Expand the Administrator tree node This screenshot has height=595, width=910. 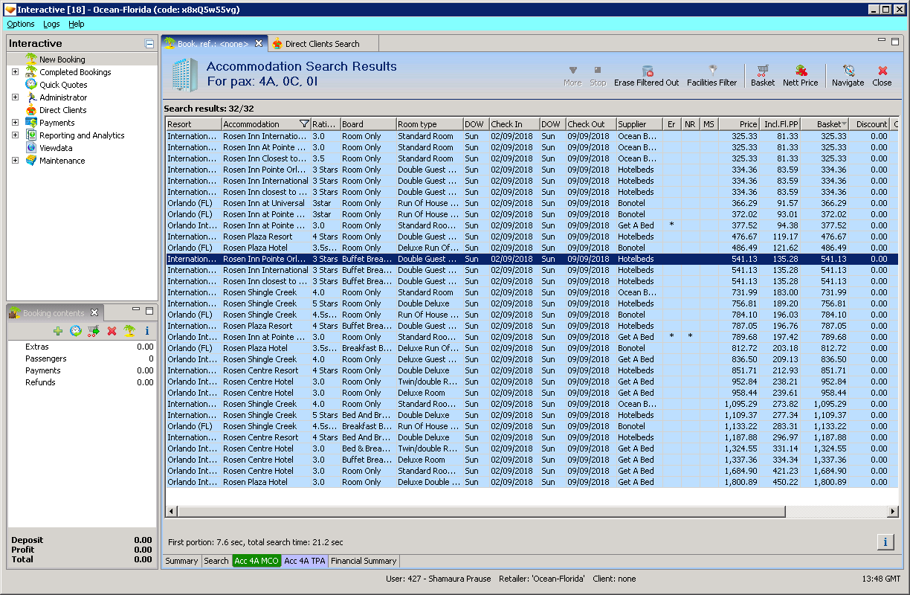coord(15,97)
